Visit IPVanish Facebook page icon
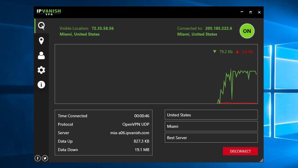298x168 pixels. [x=38, y=158]
